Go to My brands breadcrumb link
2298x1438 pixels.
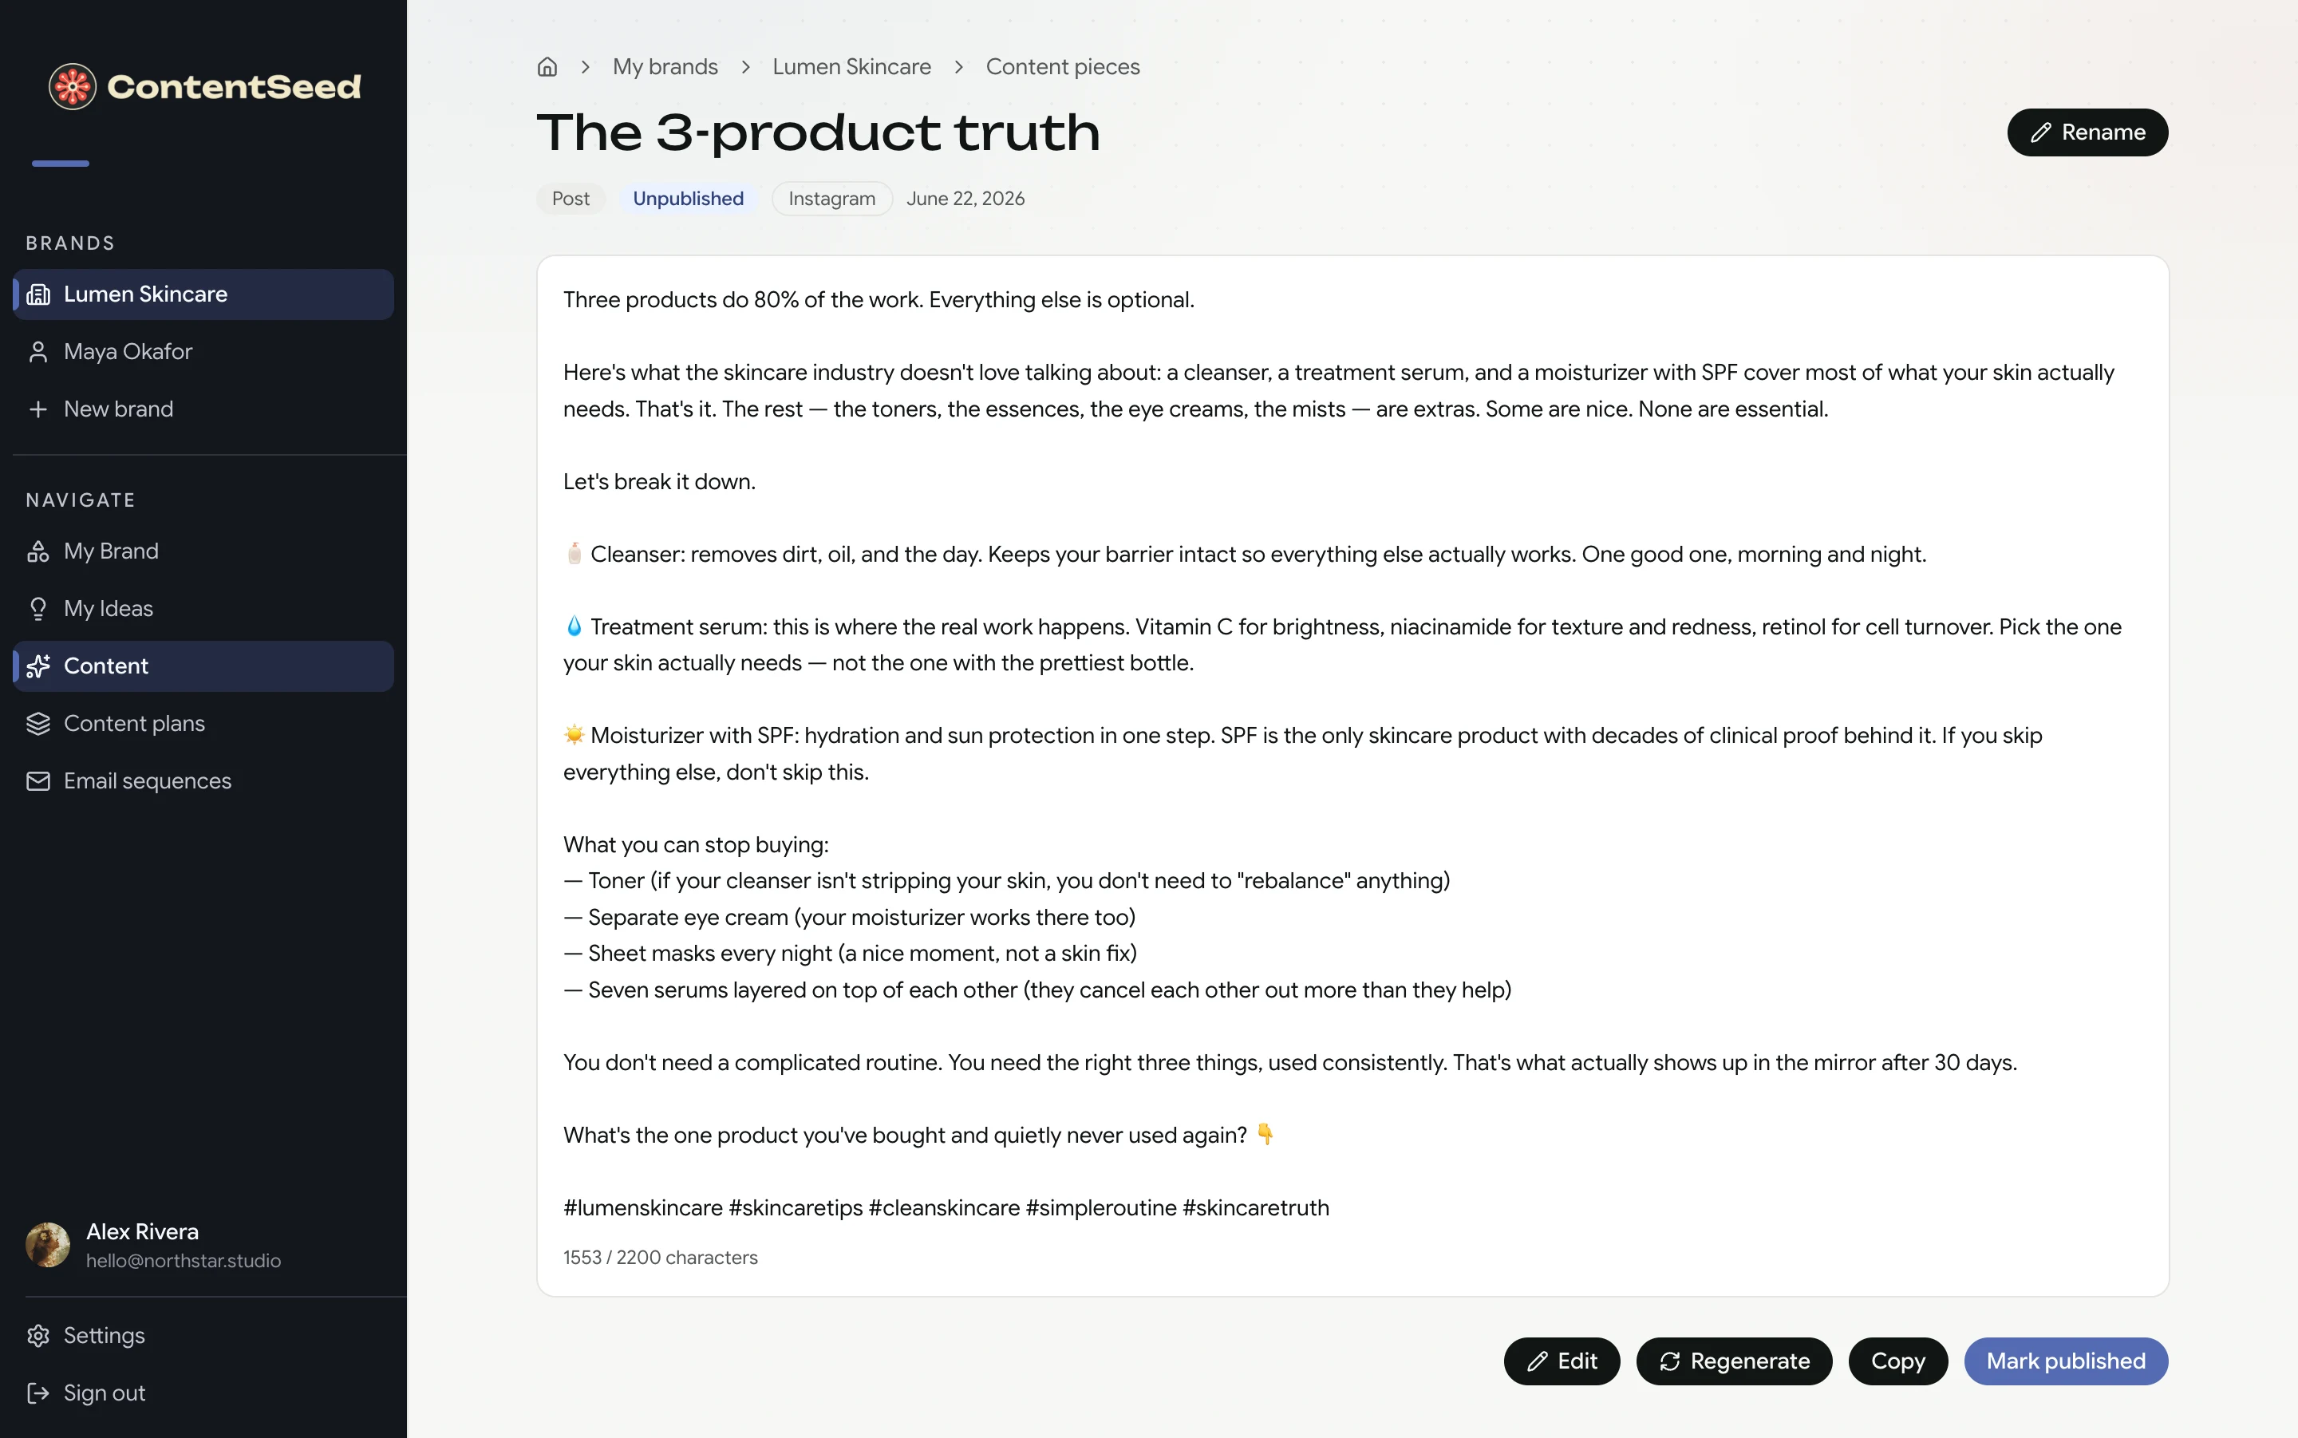[x=665, y=66]
